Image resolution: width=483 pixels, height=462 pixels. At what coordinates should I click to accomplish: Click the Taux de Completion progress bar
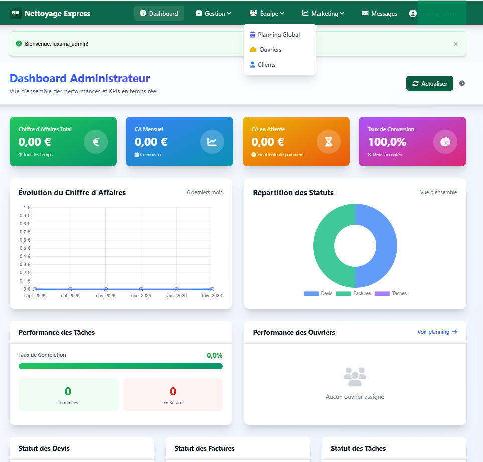pos(120,366)
